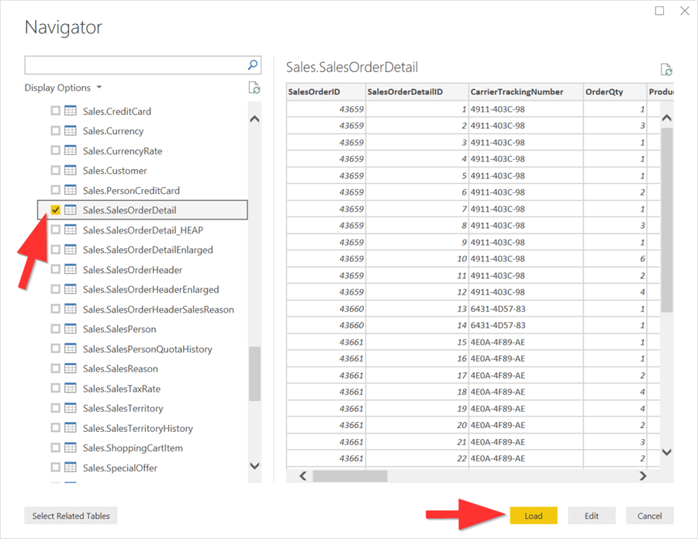Screen dimensions: 698x539
Task: Check the Sales.SalesOrderHeader checkbox
Action: (55, 269)
